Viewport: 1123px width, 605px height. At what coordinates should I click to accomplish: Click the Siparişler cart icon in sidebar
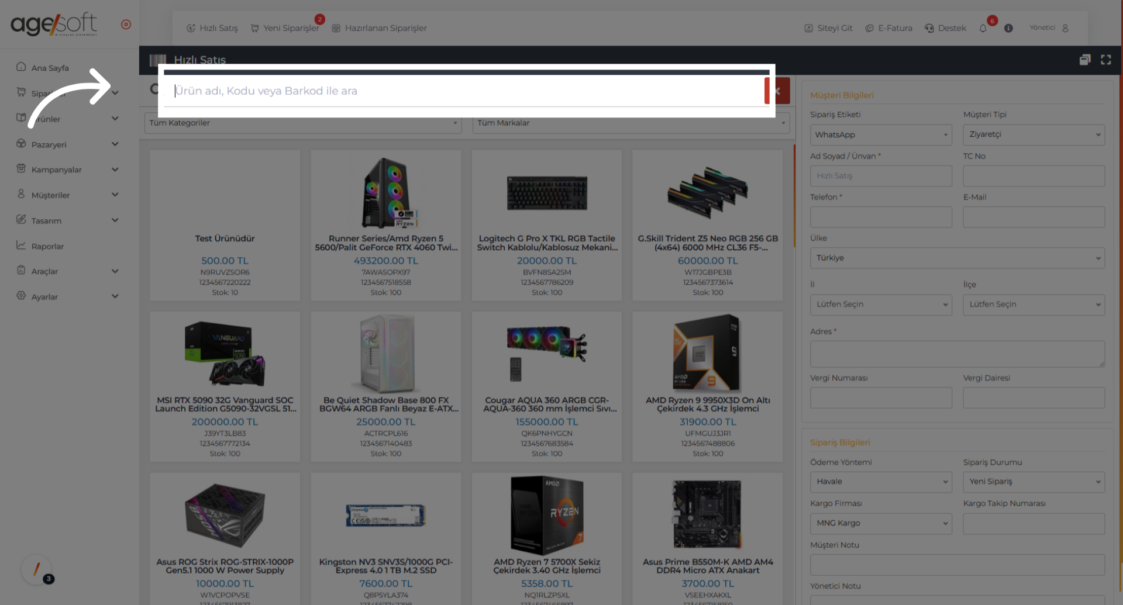pyautogui.click(x=21, y=92)
